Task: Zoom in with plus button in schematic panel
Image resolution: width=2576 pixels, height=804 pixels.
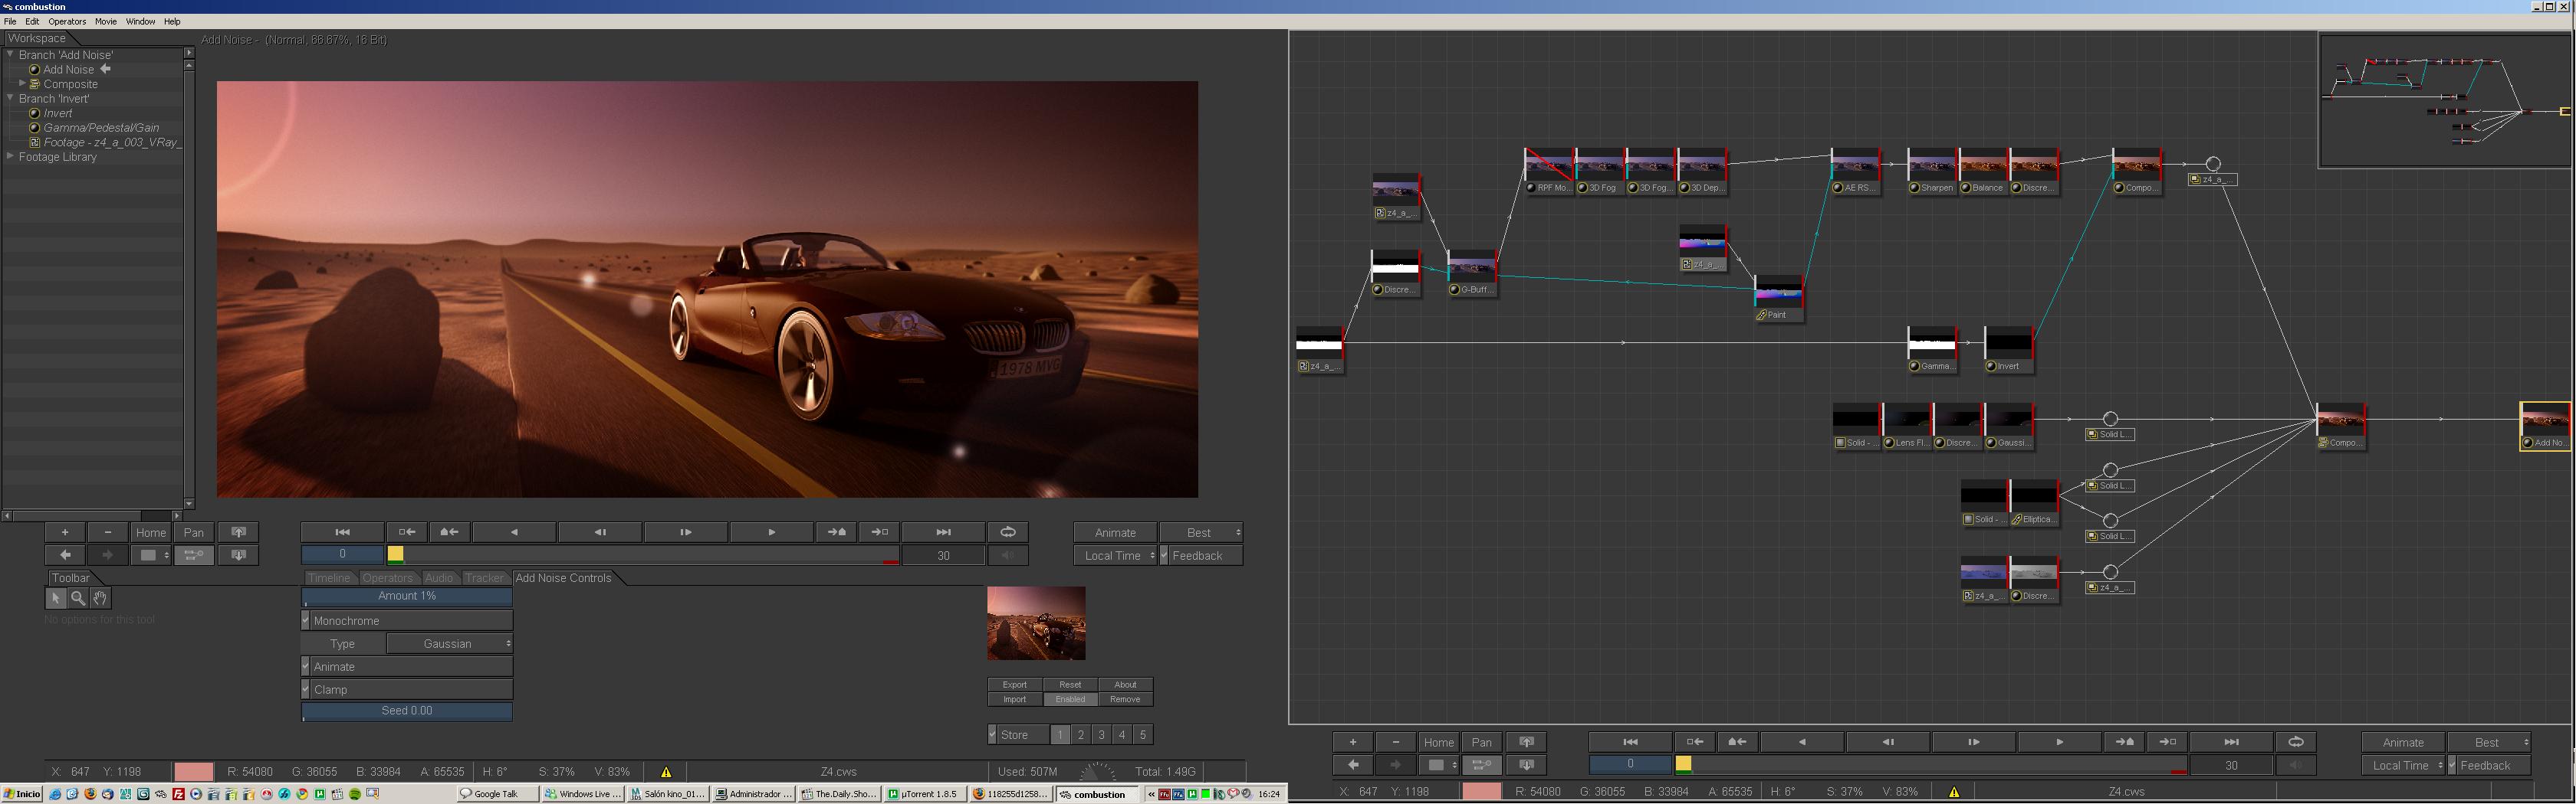Action: [x=1353, y=742]
